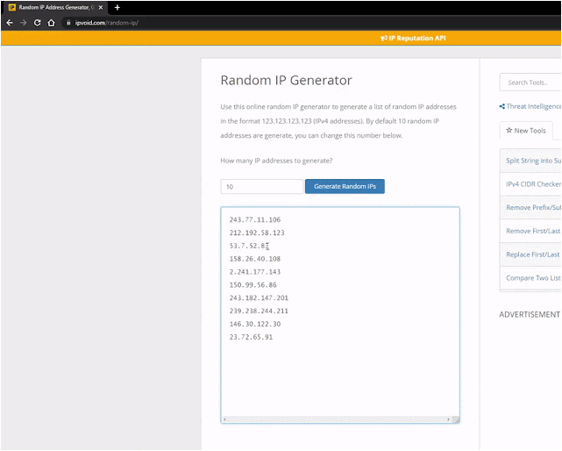Reload the page with the refresh icon
The width and height of the screenshot is (562, 451).
click(x=37, y=23)
